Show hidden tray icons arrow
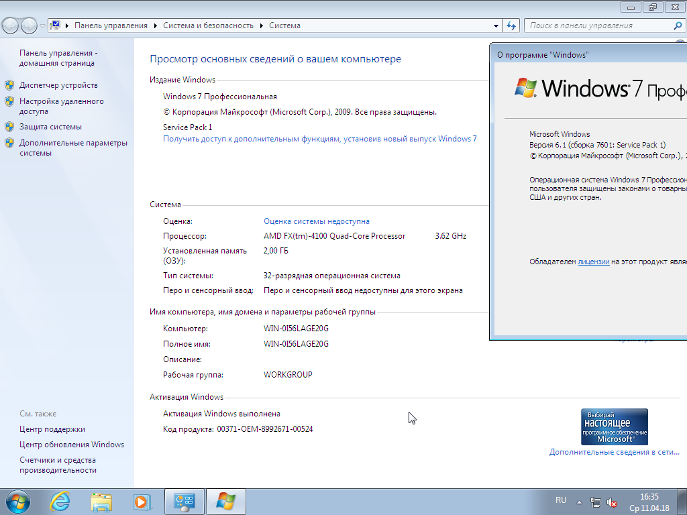This screenshot has height=515, width=687. (579, 502)
